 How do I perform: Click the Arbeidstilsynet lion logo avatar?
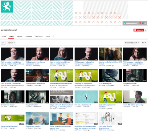(x=7, y=6)
